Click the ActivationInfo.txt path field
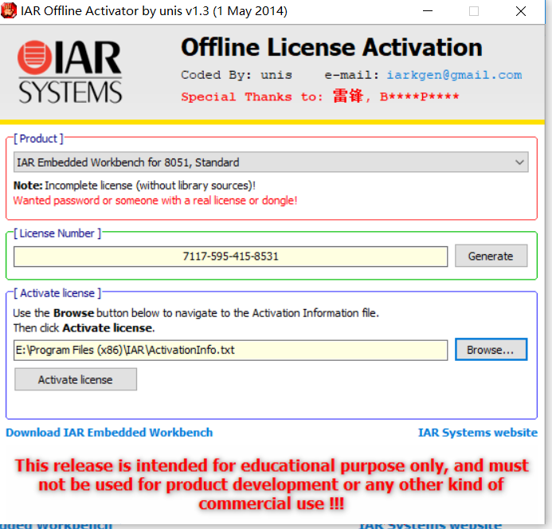Viewport: 552px width, 529px height. click(x=230, y=350)
